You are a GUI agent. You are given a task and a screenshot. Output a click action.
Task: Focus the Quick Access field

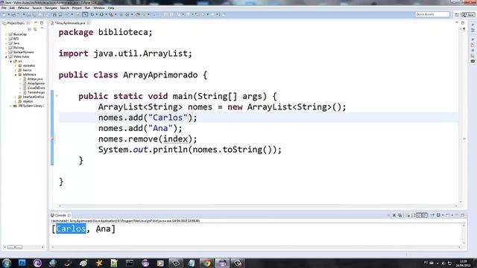point(432,14)
